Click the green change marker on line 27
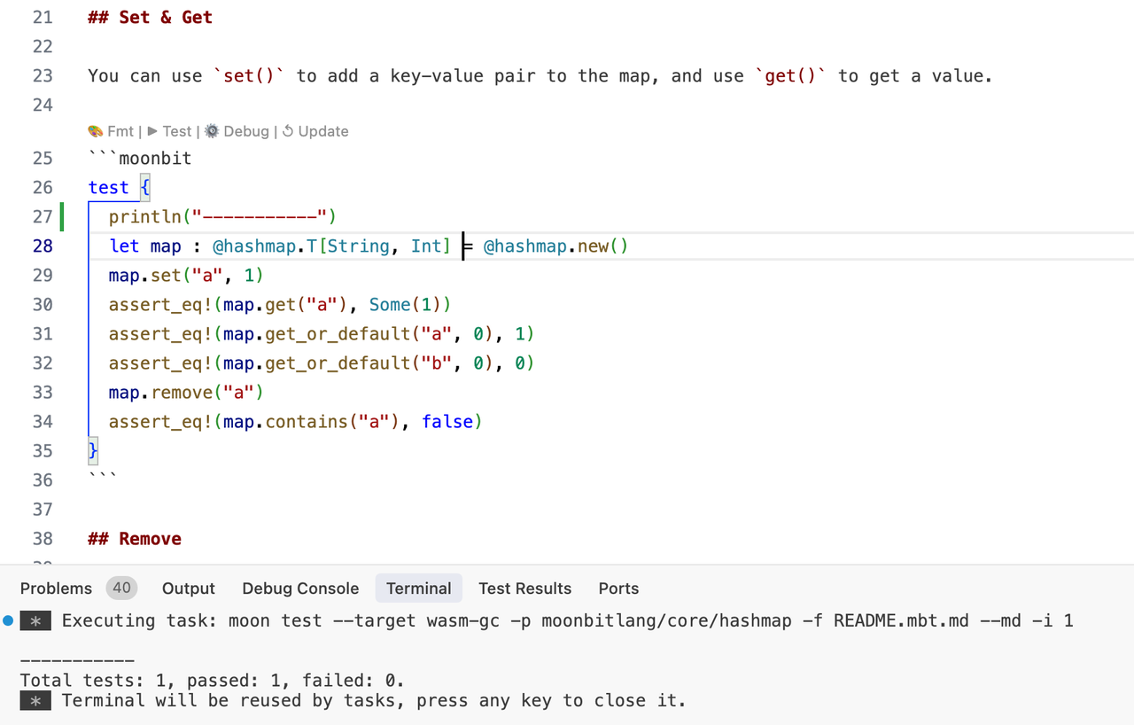The image size is (1134, 725). 62,216
